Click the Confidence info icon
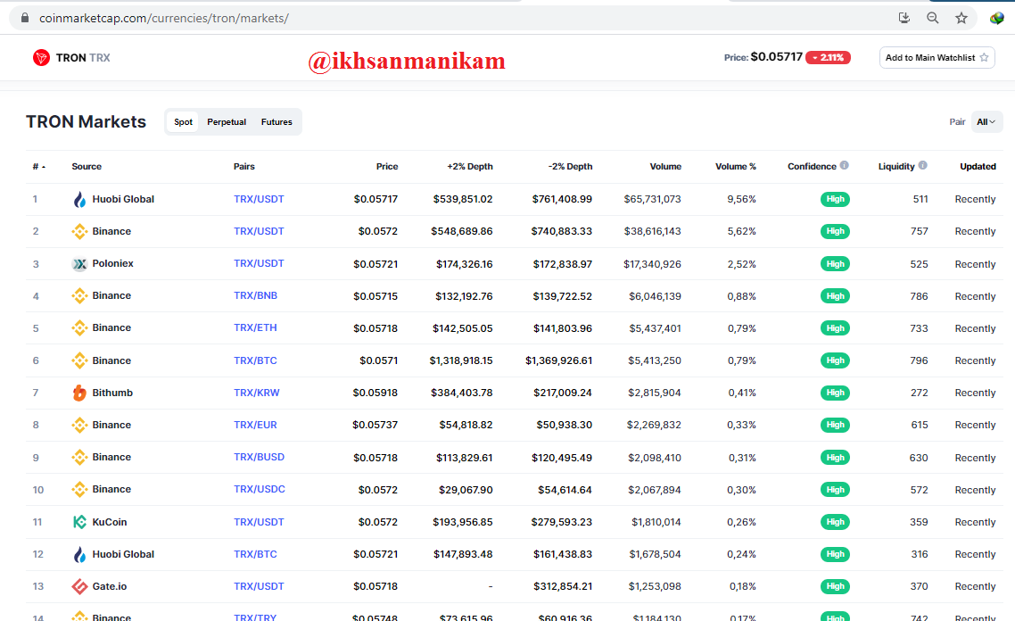The width and height of the screenshot is (1015, 621). coord(844,165)
